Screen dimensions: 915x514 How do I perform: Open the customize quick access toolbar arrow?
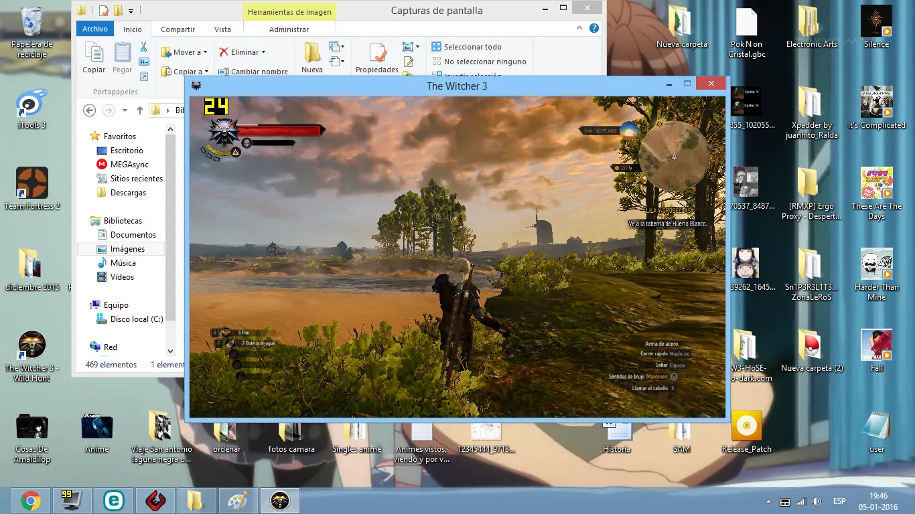131,11
